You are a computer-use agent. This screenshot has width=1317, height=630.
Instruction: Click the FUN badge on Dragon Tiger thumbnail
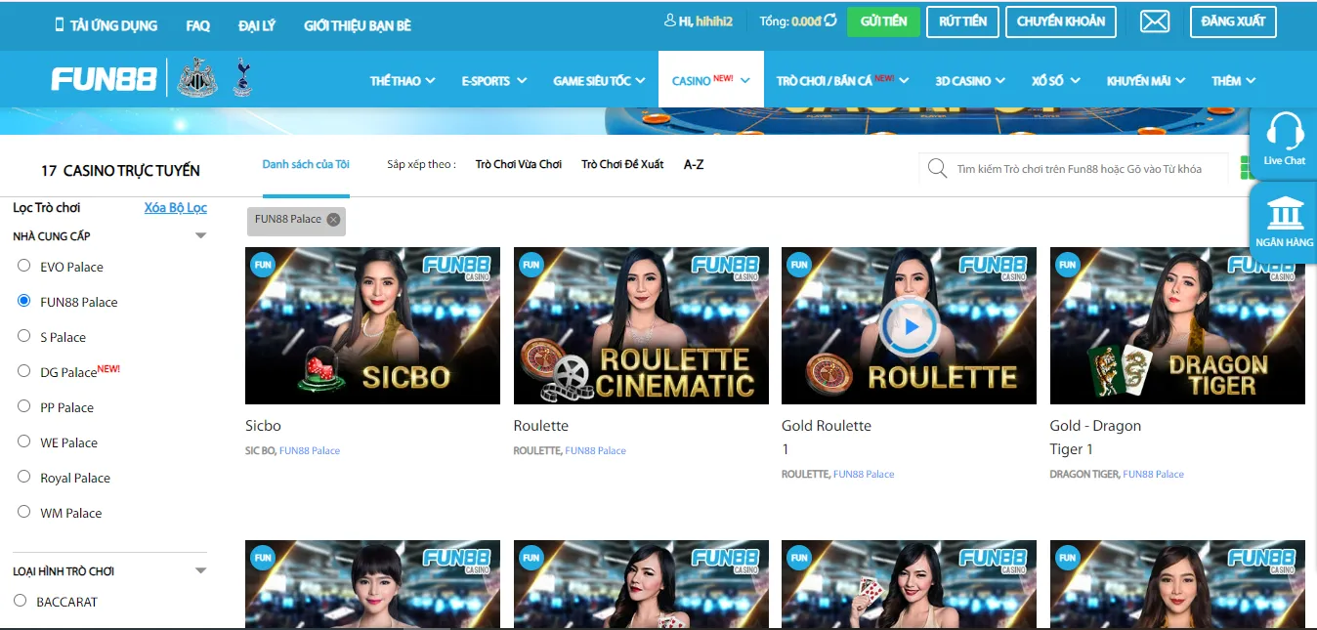point(1067,265)
